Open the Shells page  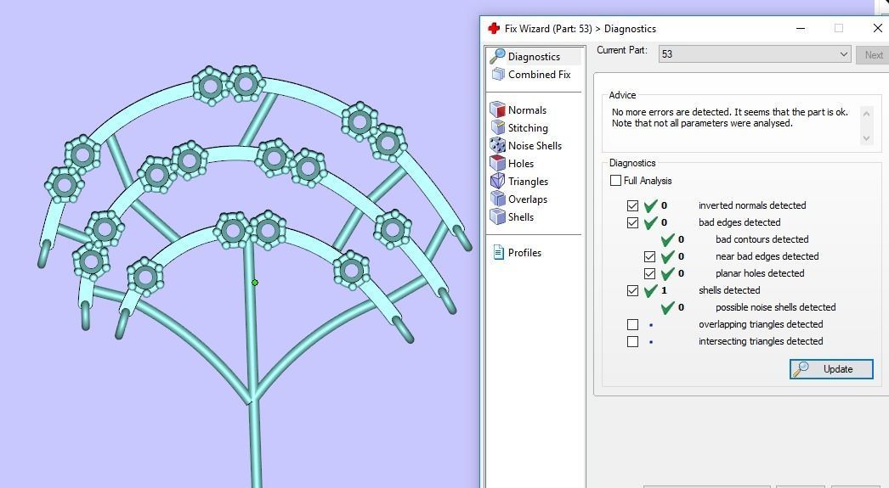(x=520, y=216)
